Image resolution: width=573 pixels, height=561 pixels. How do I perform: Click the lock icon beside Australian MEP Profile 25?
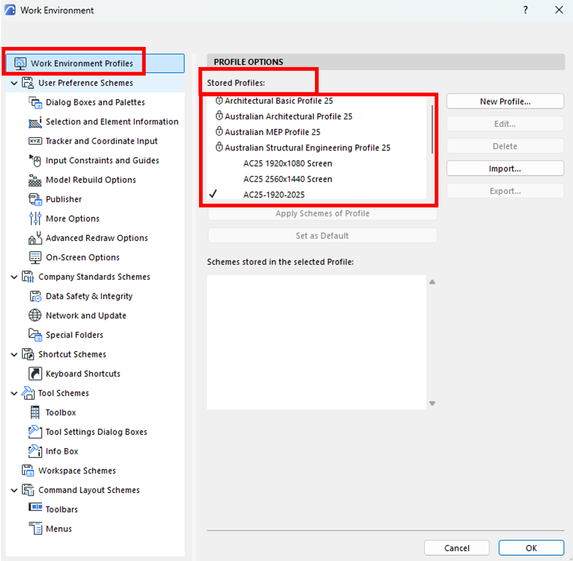coord(219,131)
